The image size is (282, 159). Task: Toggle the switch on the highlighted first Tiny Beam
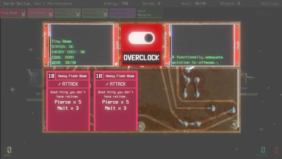coord(23,13)
